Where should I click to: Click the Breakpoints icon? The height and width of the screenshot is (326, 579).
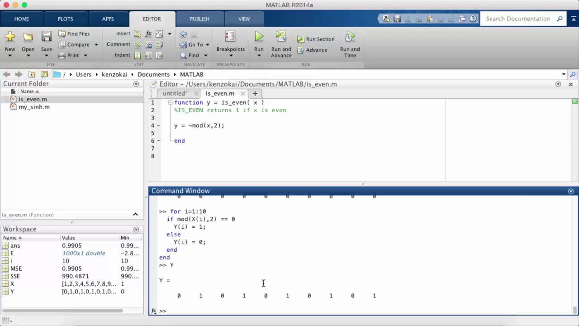click(x=230, y=37)
